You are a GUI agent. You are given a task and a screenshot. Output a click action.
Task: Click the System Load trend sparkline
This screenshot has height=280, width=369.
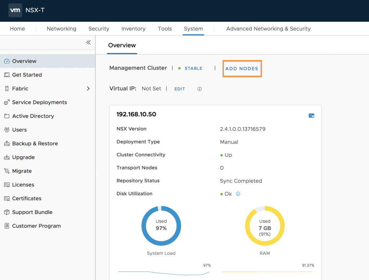tap(164, 273)
